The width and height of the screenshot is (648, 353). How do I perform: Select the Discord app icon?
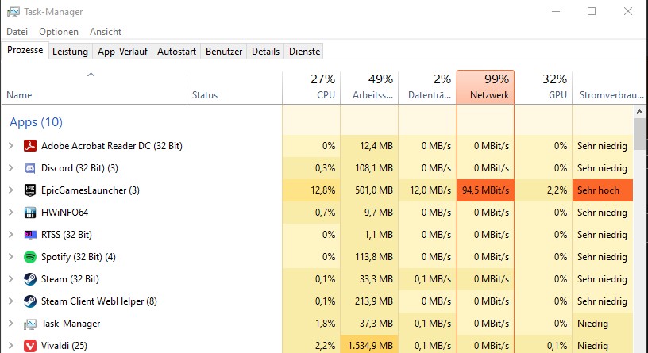tap(29, 168)
